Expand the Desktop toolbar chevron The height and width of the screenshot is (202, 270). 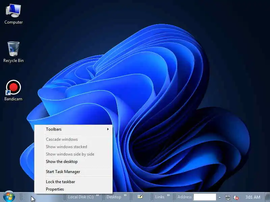(125, 195)
